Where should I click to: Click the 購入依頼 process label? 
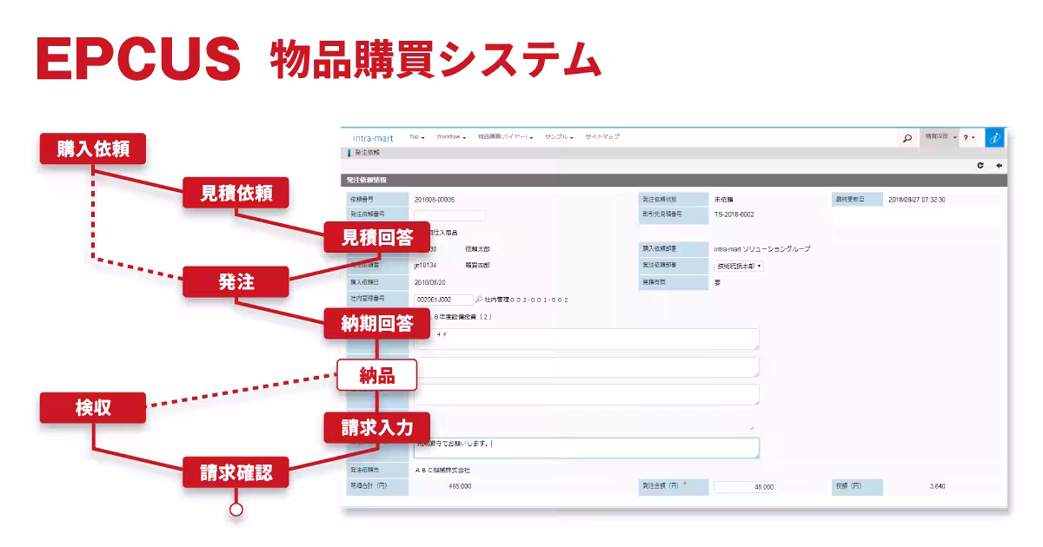(x=93, y=149)
